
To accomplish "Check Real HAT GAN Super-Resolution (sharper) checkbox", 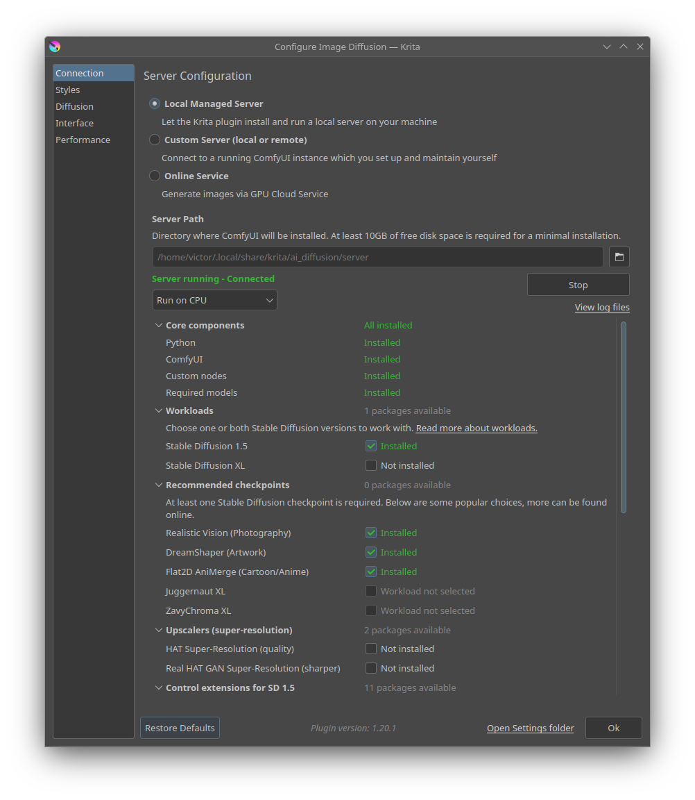I will coord(371,668).
